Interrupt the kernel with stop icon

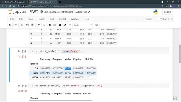point(60,25)
